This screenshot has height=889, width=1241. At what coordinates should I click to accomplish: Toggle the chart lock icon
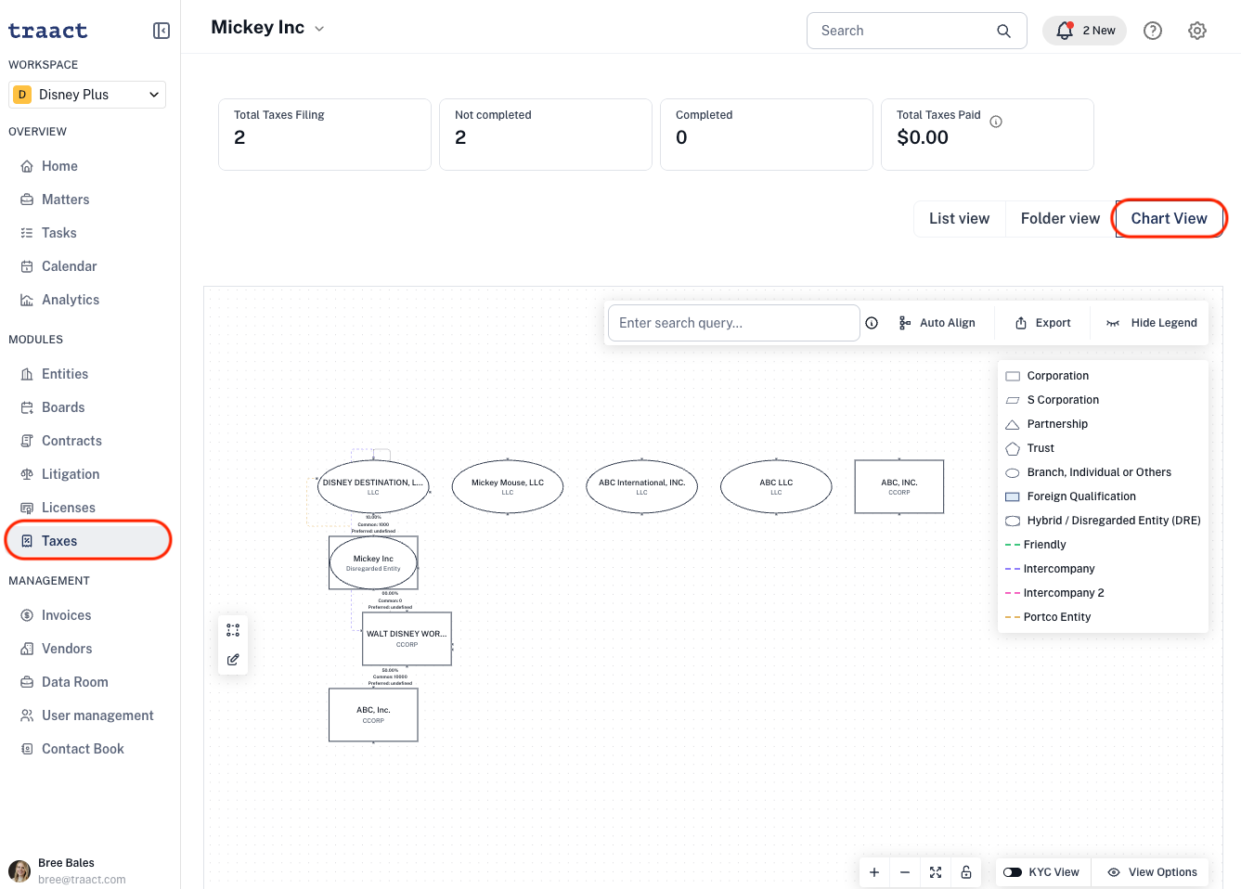(x=966, y=872)
